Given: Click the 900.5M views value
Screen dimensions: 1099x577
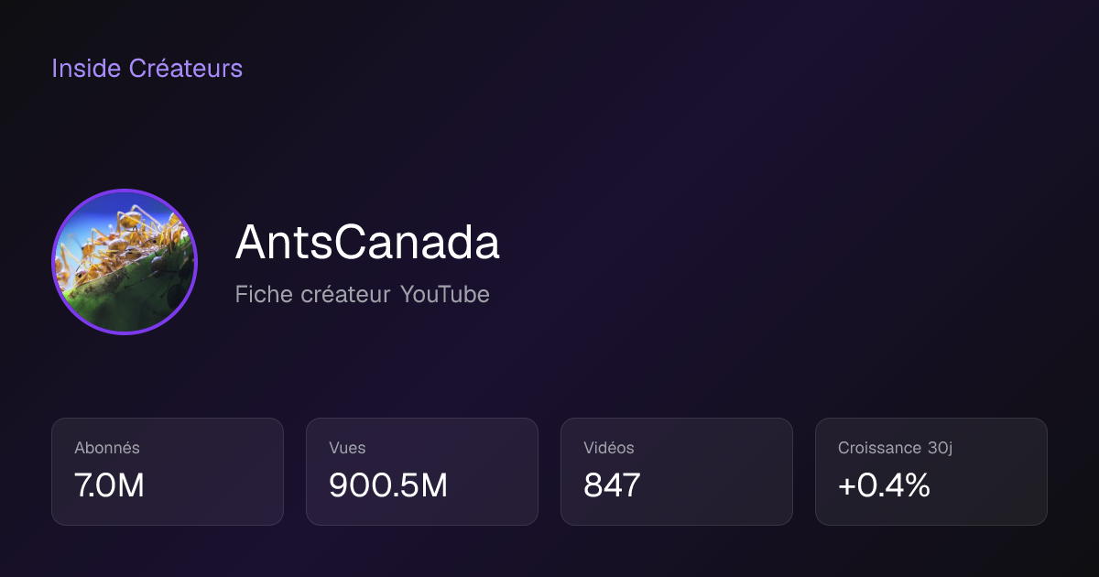Looking at the screenshot, I should tap(388, 485).
